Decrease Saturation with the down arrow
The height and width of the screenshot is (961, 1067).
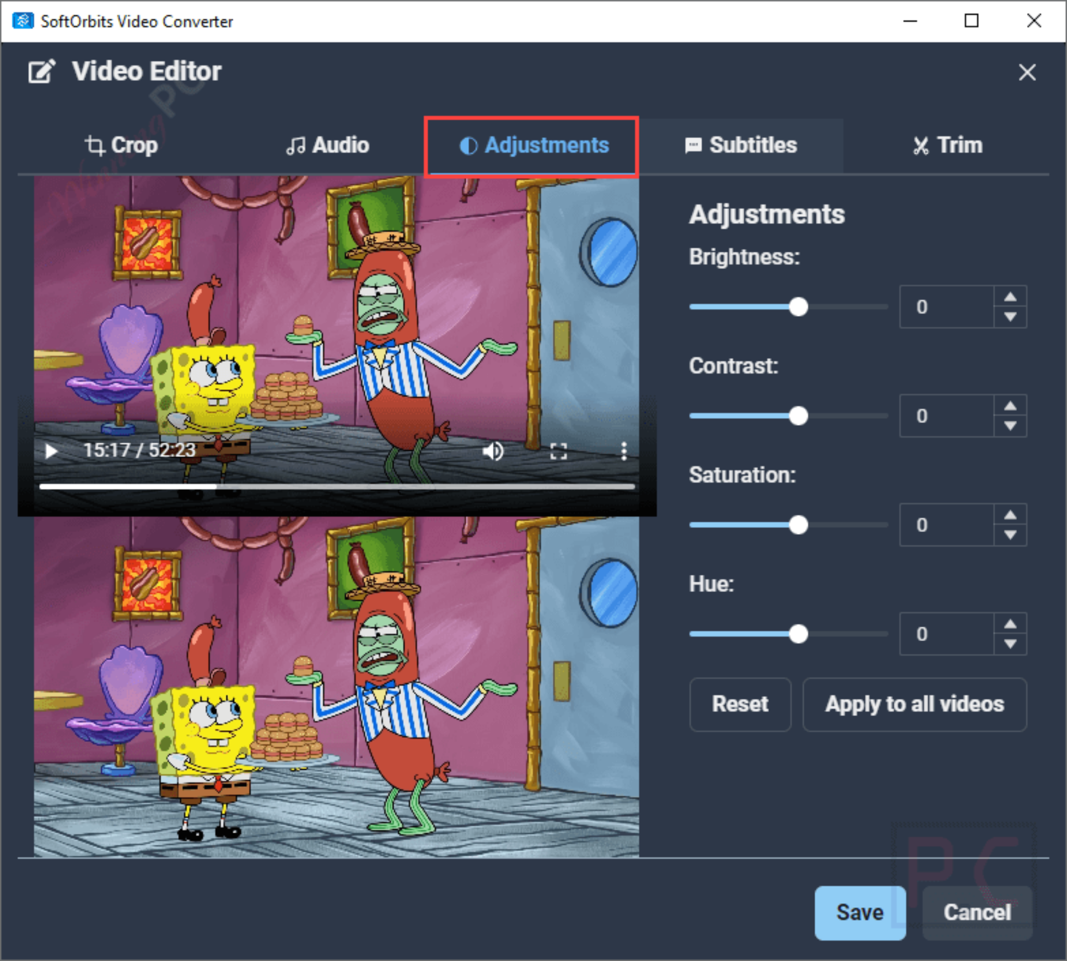(1011, 535)
